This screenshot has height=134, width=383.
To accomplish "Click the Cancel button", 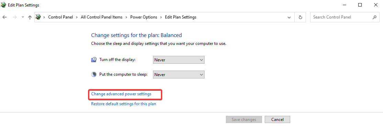I will click(277, 120).
